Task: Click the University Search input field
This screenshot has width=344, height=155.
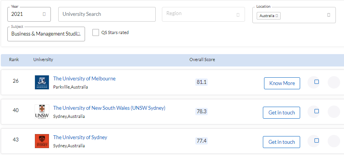Action: pyautogui.click(x=107, y=14)
